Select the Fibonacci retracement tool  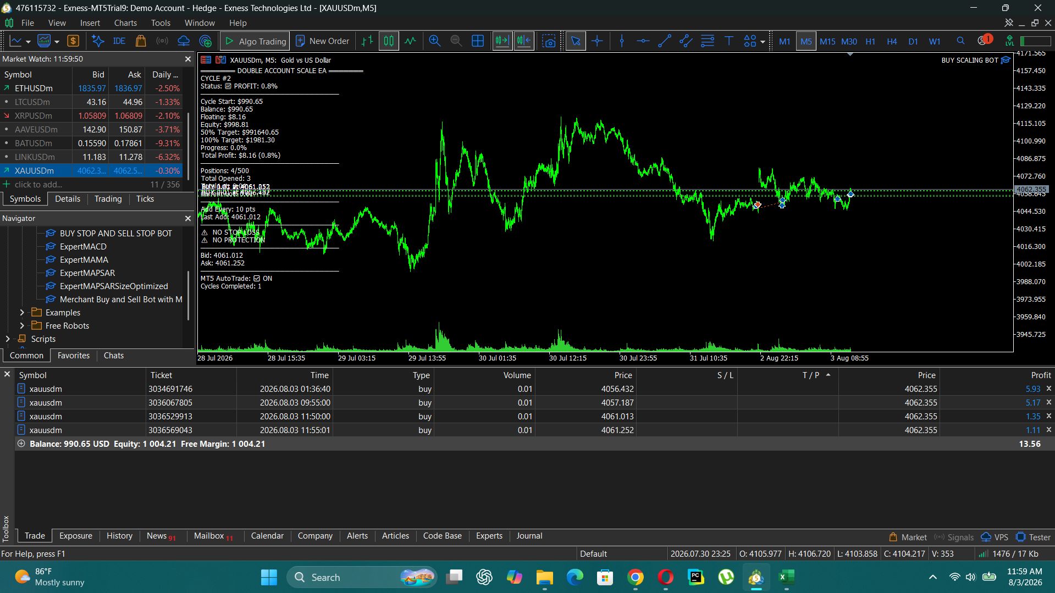708,41
